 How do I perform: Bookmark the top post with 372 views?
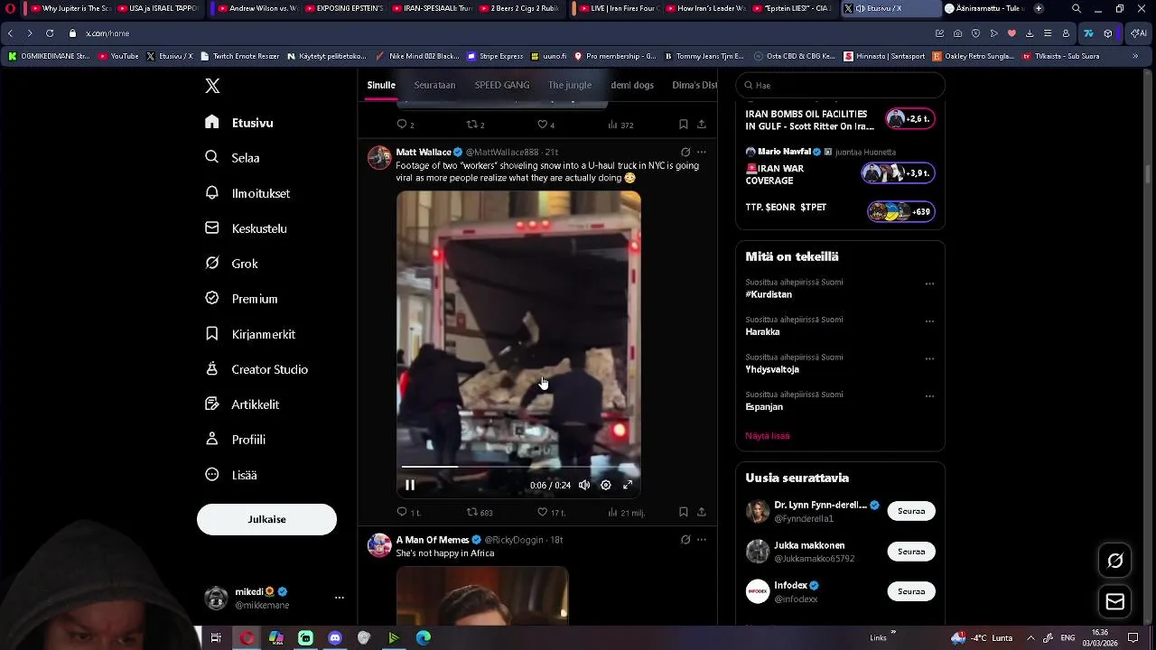tap(684, 125)
